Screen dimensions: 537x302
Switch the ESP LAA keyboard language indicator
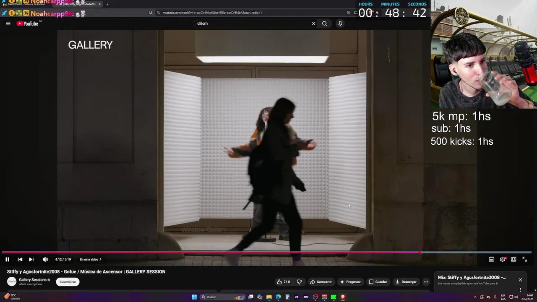tap(503, 297)
